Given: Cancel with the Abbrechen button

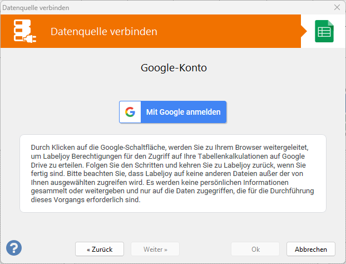Looking at the screenshot, I should [x=311, y=249].
